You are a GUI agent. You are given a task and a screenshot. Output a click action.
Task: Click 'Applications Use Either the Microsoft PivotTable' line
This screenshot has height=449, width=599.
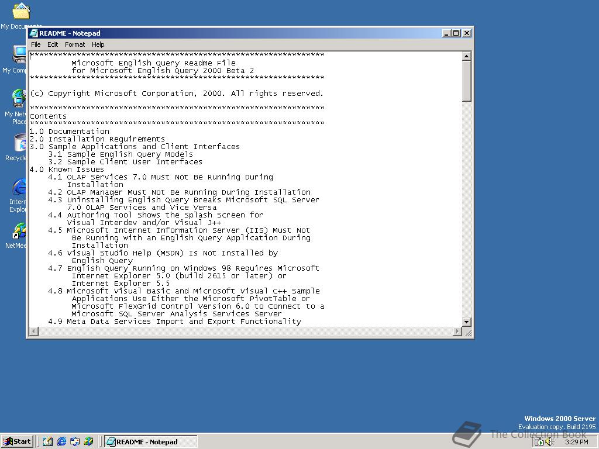[191, 299]
